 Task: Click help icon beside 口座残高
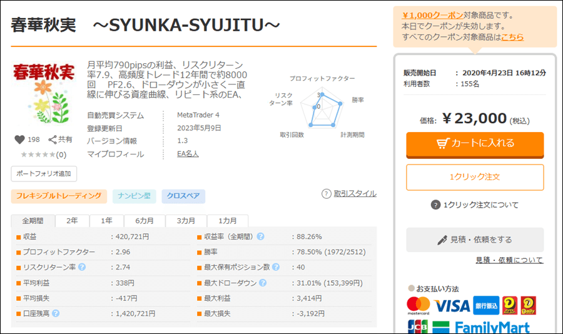(56, 313)
